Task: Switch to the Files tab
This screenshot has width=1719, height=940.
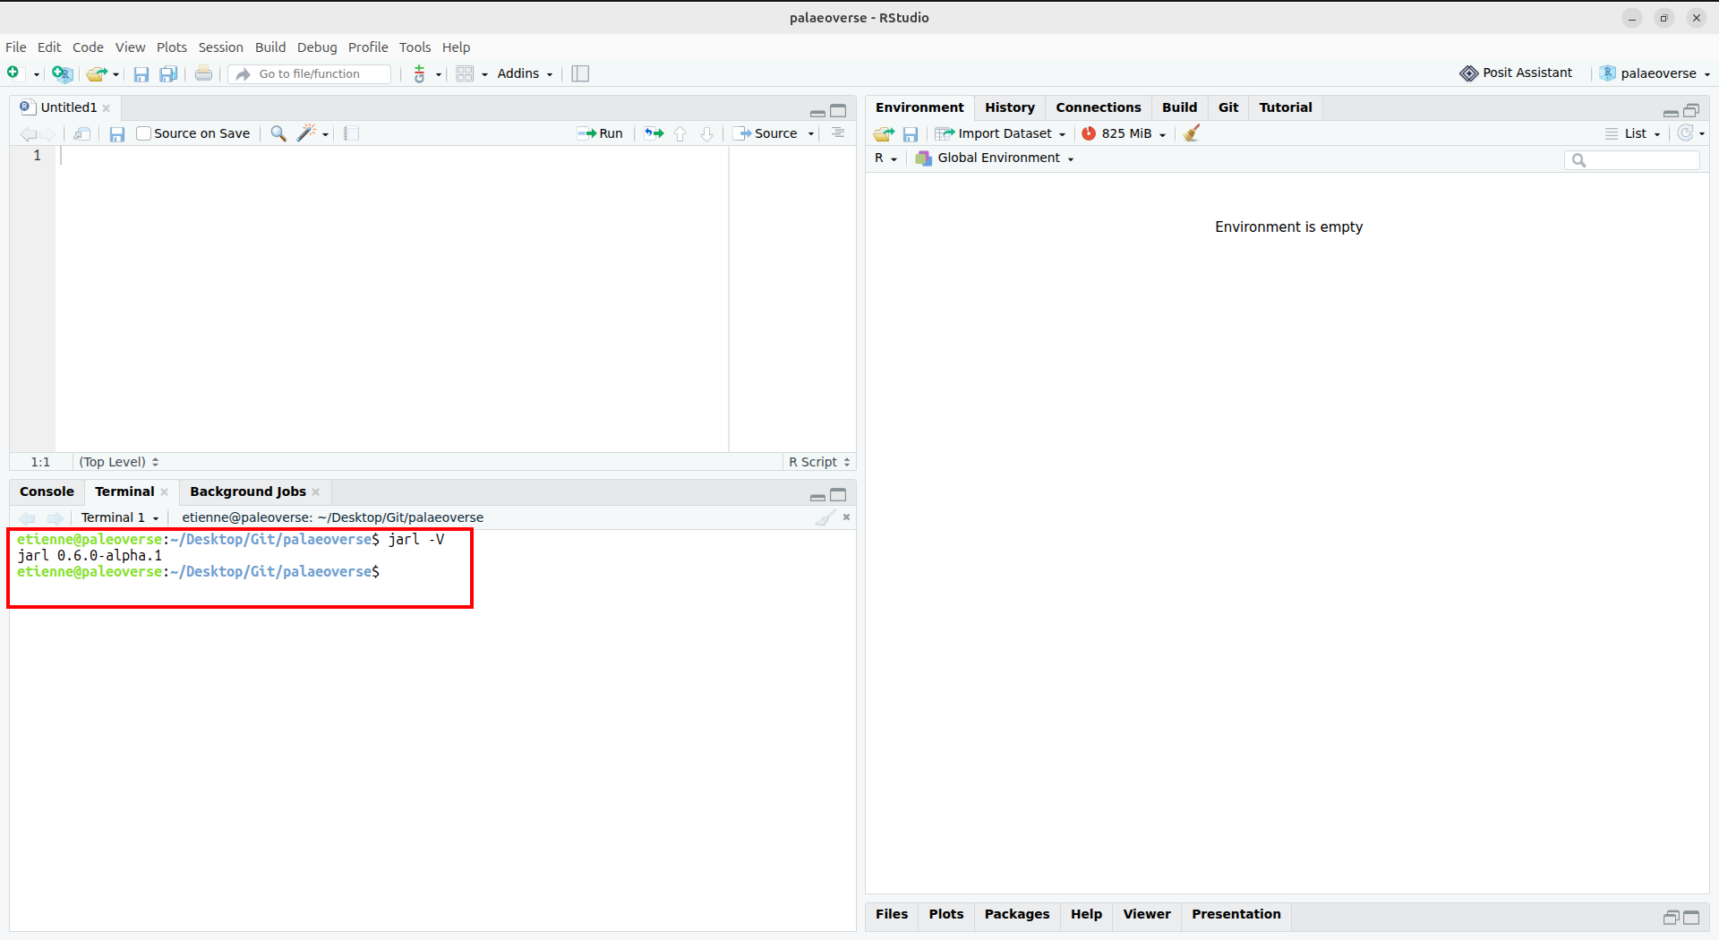Action: point(892,914)
